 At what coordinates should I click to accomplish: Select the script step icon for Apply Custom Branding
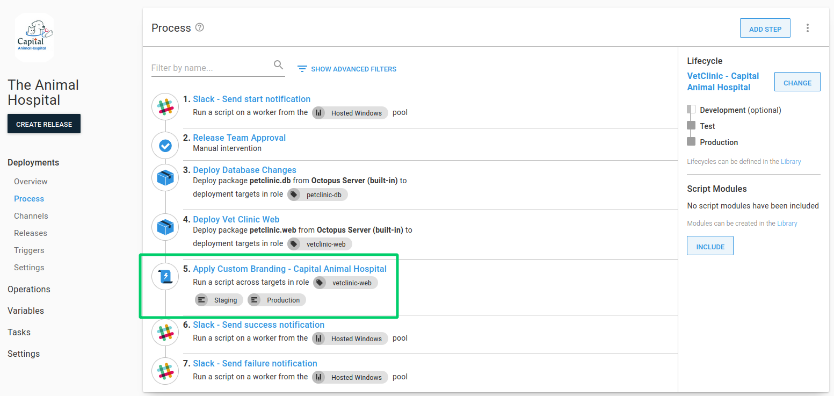pyautogui.click(x=165, y=276)
